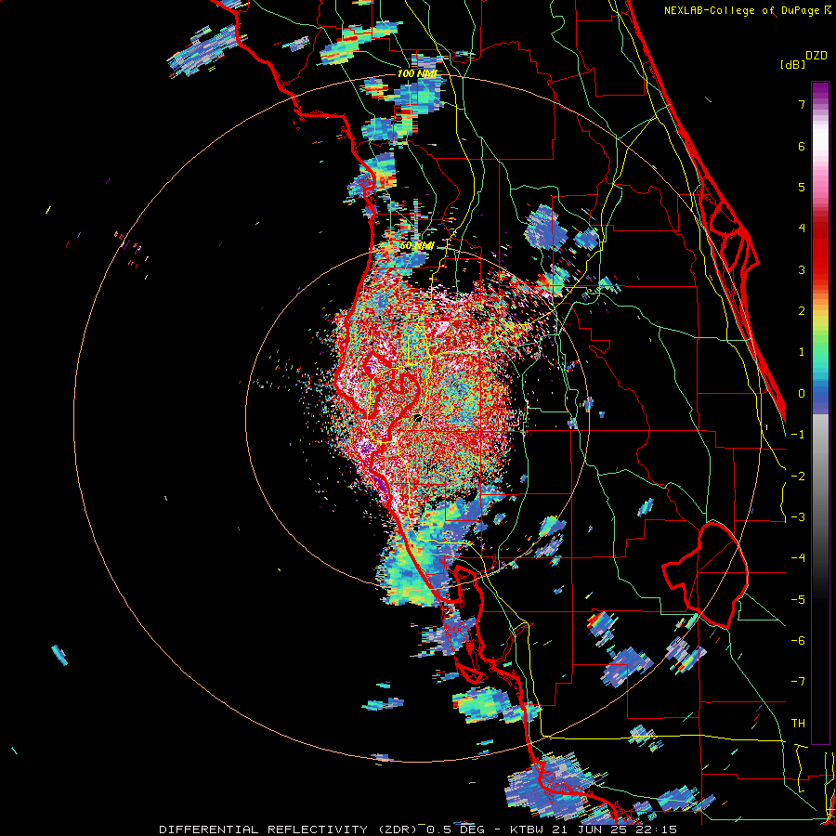Image resolution: width=836 pixels, height=836 pixels.
Task: Select the 4 dB scale tick label
Action: (x=802, y=229)
